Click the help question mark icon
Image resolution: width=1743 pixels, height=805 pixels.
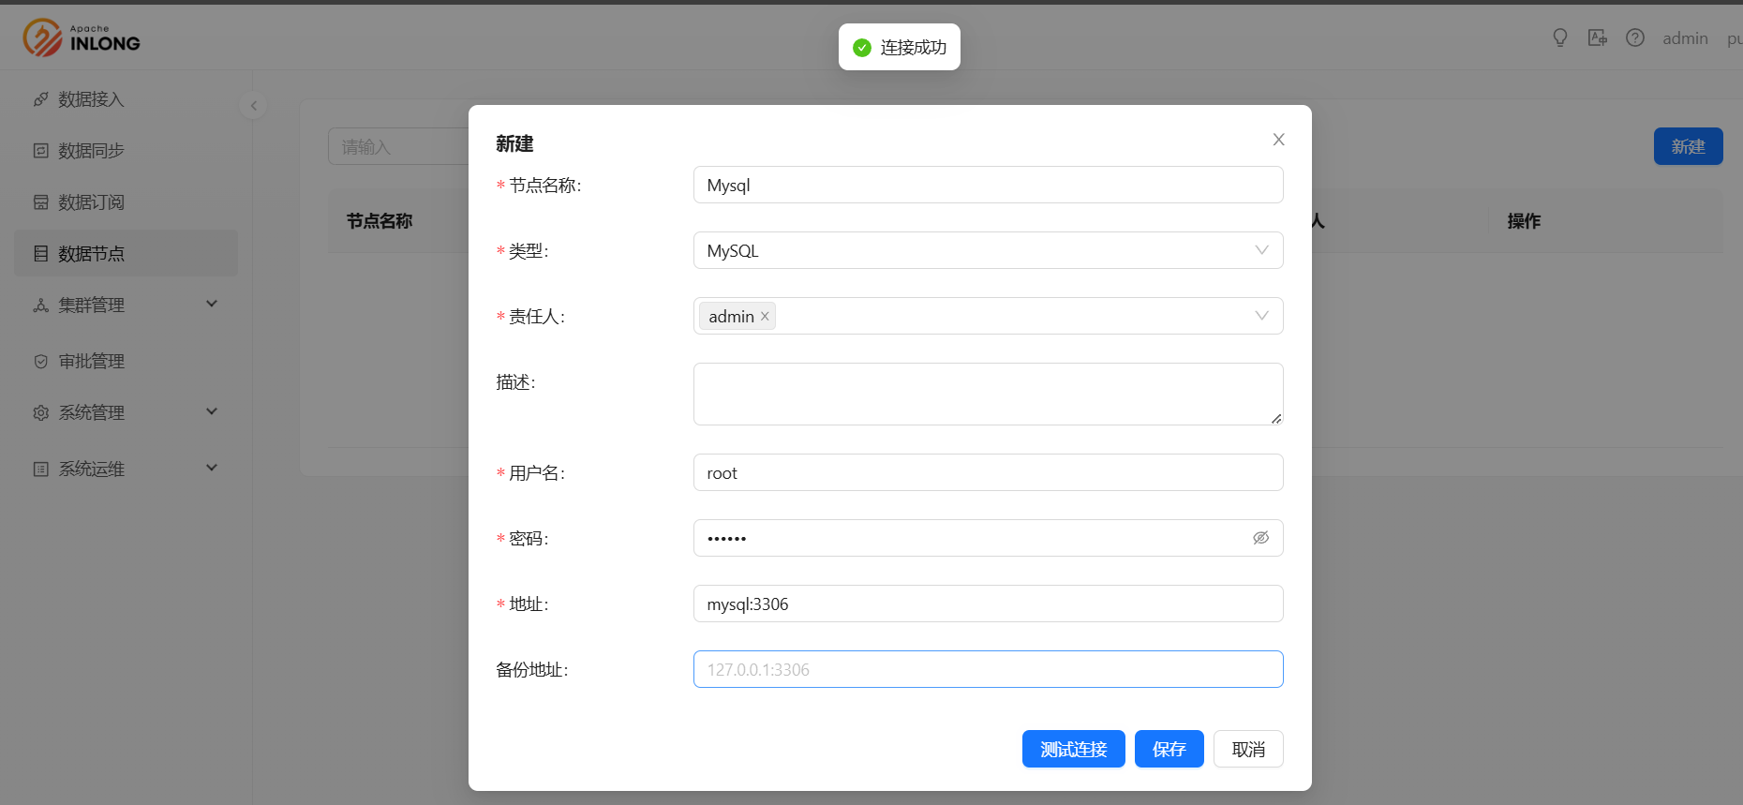1635,37
